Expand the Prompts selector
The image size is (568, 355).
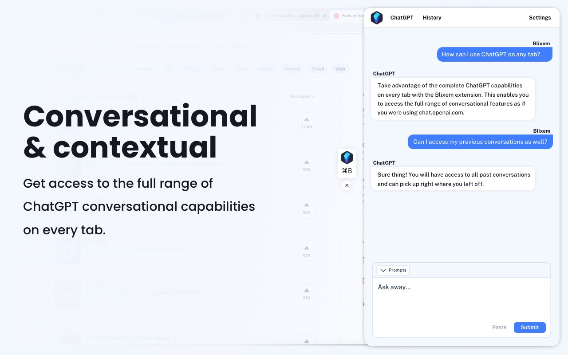(393, 270)
